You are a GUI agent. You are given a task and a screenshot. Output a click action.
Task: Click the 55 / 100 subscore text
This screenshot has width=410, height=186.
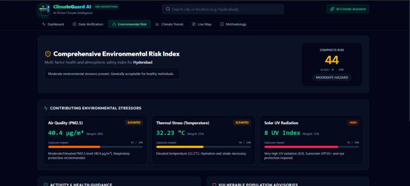click(137, 142)
